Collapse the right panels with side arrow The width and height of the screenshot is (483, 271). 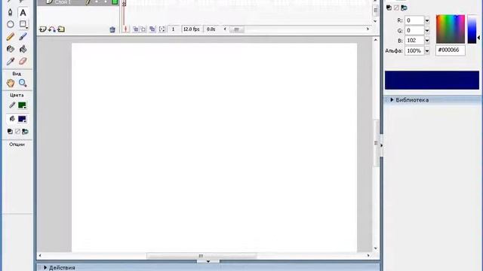tap(381, 145)
